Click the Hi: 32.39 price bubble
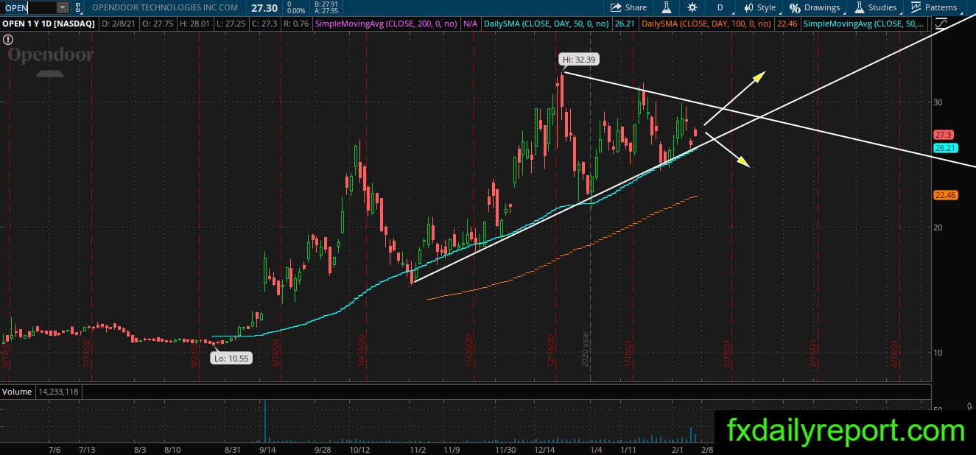The image size is (976, 455). coord(578,58)
